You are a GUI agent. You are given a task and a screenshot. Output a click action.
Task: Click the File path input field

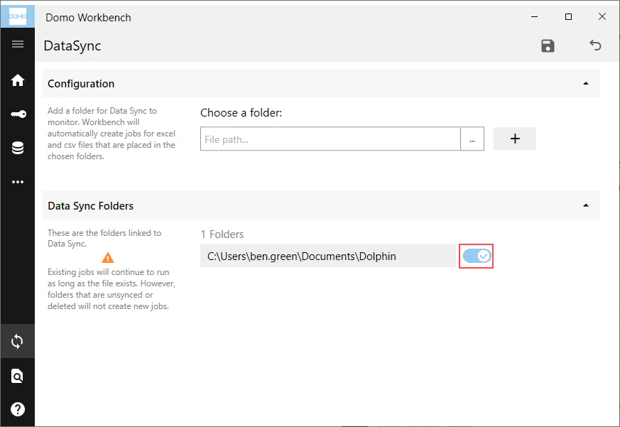pos(330,139)
